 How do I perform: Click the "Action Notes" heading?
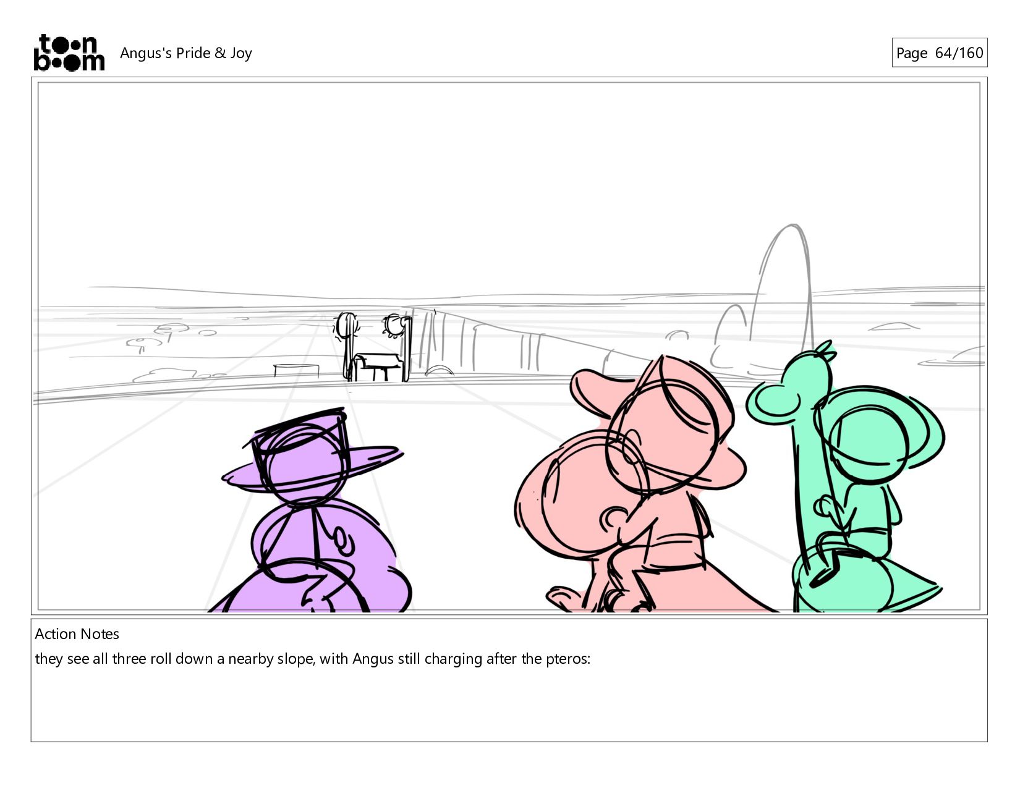tap(77, 634)
